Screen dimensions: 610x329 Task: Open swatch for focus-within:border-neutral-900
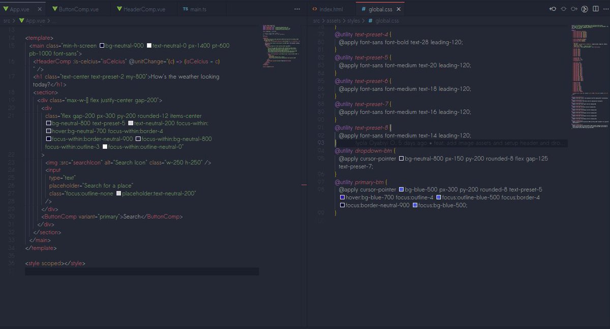[x=48, y=139]
